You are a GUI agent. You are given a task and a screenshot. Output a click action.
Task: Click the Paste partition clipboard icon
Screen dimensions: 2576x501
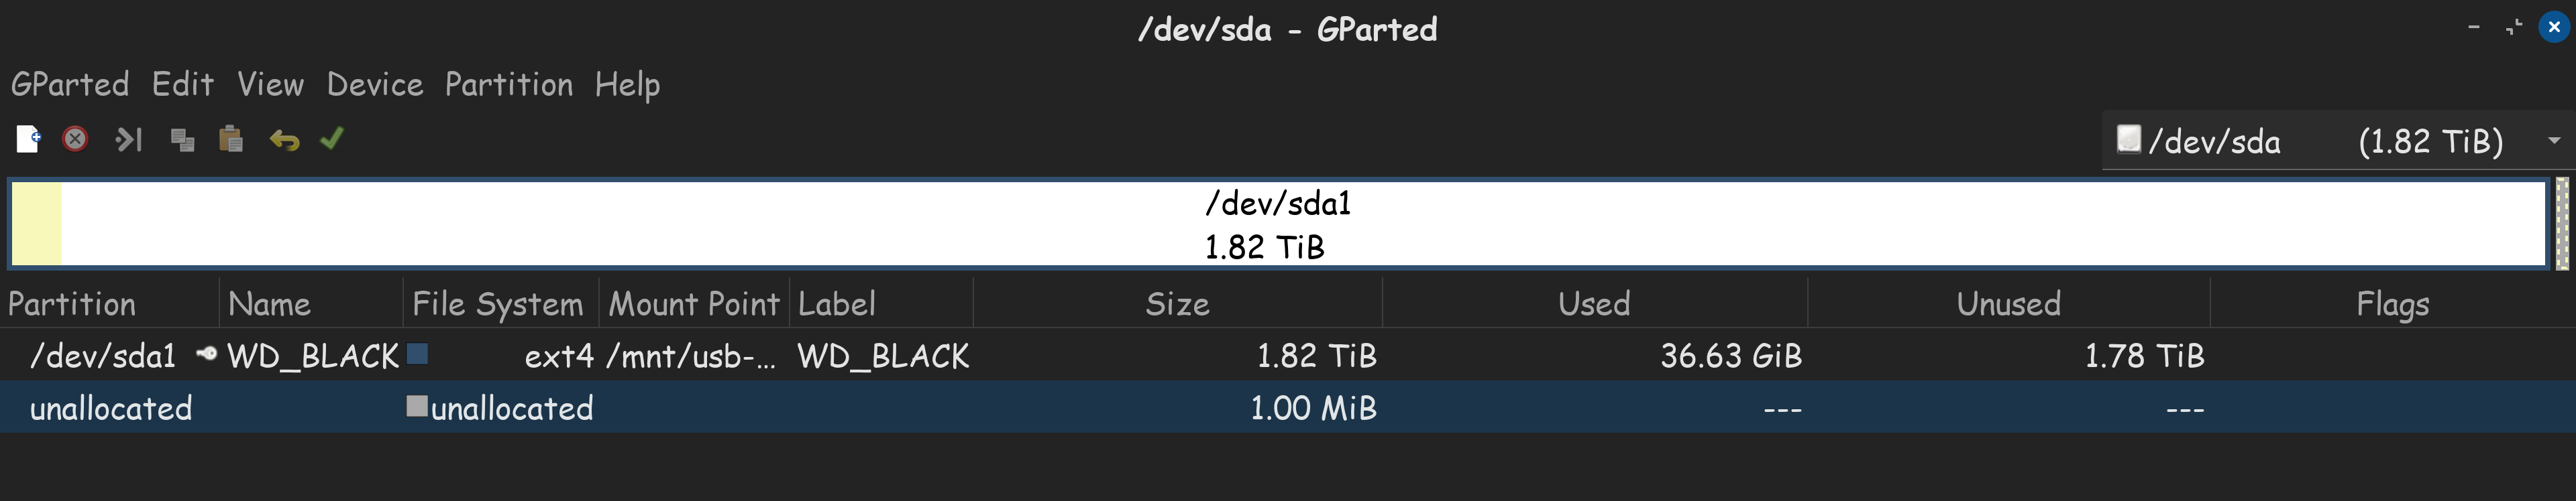231,139
